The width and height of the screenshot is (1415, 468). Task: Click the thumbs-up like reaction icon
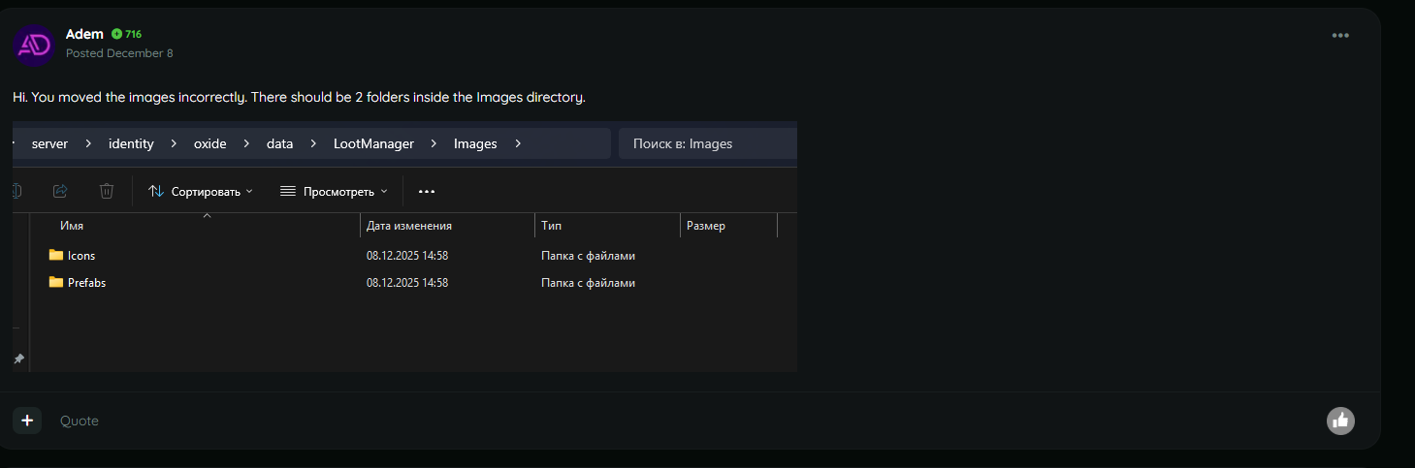1340,420
